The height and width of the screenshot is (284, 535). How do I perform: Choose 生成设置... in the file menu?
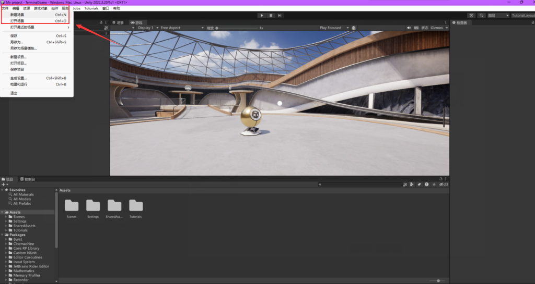(20, 78)
